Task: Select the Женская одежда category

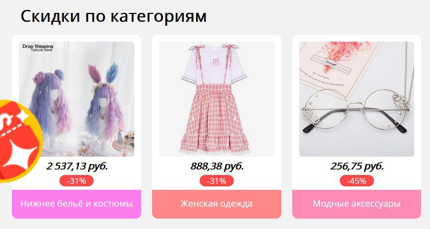Action: 216,204
